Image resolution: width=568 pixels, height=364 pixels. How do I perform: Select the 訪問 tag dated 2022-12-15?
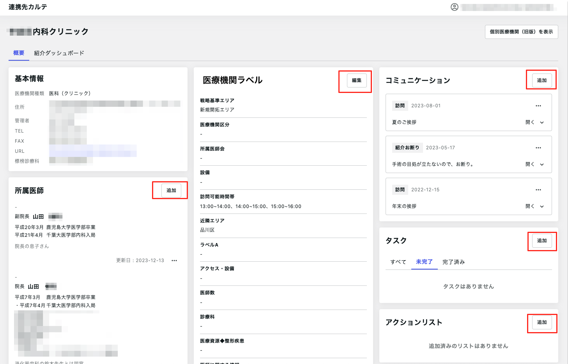pos(400,190)
